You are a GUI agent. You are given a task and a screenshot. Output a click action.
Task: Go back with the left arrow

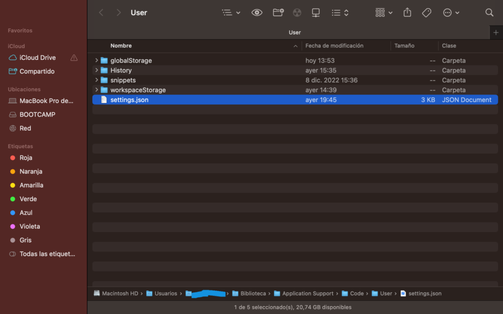pyautogui.click(x=101, y=13)
